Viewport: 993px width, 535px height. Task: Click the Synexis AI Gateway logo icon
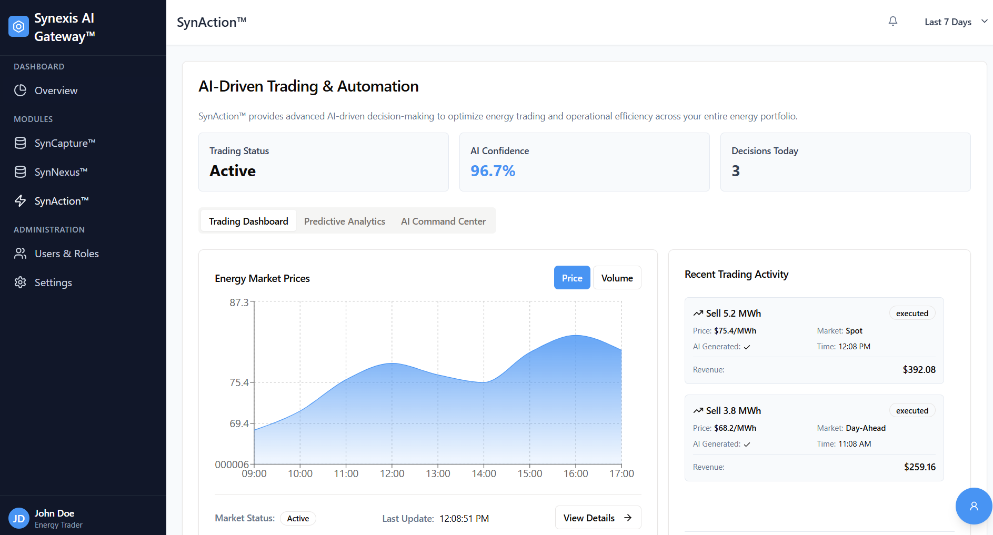18,26
